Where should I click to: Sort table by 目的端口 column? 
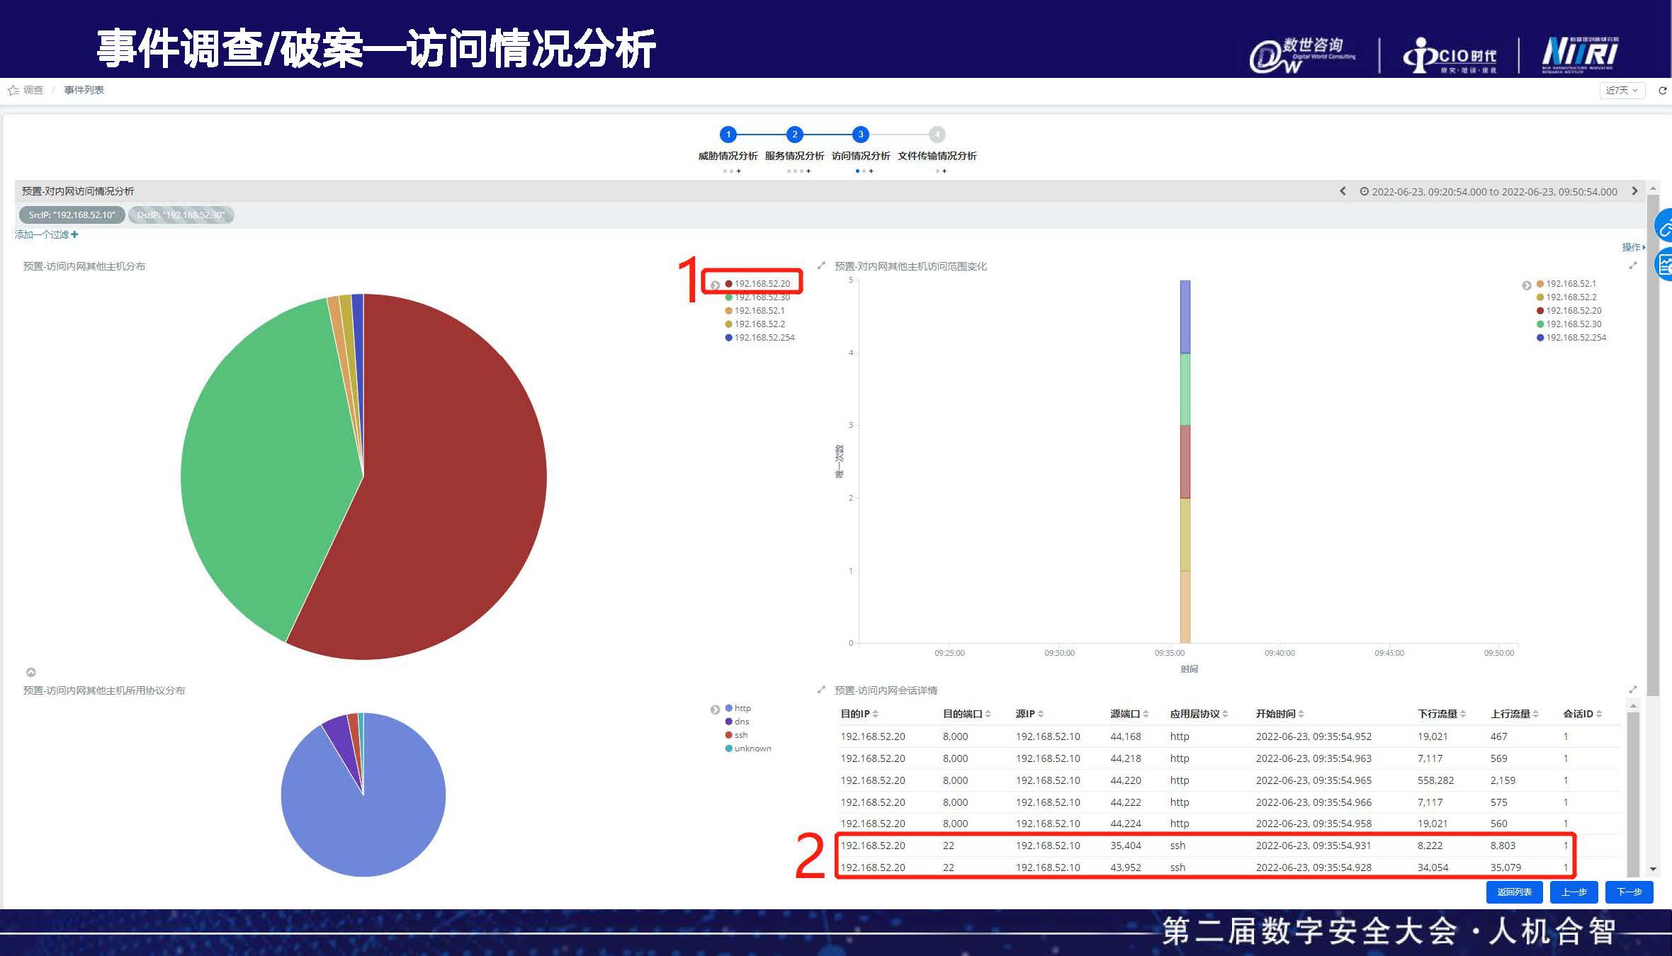tap(967, 713)
